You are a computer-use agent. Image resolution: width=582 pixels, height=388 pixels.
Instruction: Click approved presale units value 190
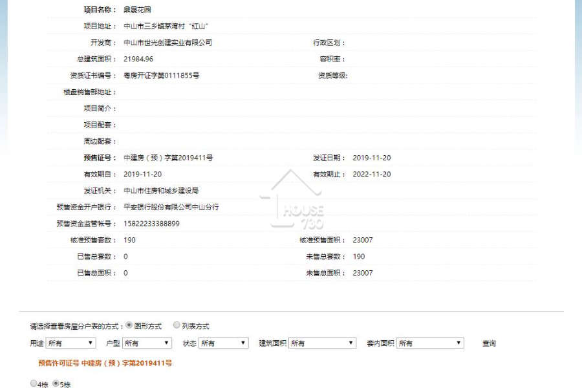(x=129, y=240)
